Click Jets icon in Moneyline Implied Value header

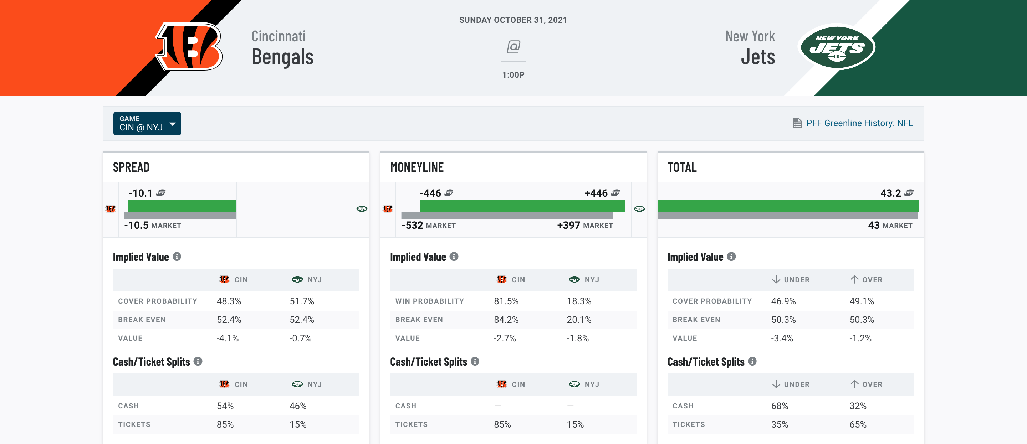pyautogui.click(x=574, y=279)
